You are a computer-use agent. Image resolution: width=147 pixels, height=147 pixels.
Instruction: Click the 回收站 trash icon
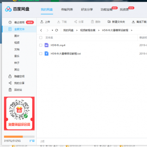[10, 90]
